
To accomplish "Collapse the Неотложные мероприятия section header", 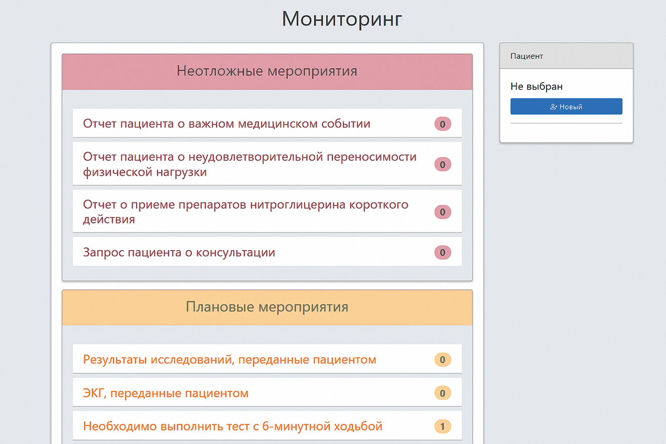I will [x=267, y=71].
